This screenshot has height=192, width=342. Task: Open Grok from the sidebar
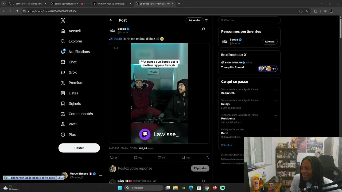[x=69, y=72]
